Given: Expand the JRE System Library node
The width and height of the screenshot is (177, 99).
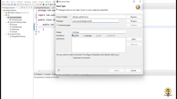Looking at the screenshot, I should pos(4,13).
